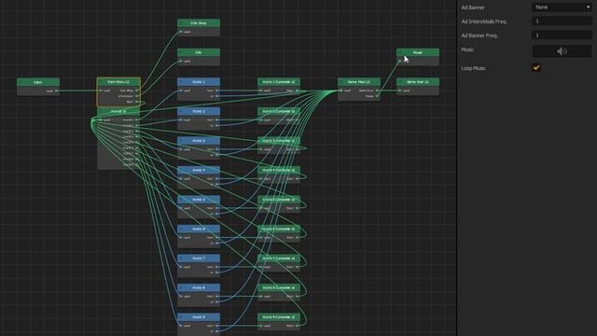597x336 pixels.
Task: Toggle the Loop Music checkbox
Action: coord(536,68)
